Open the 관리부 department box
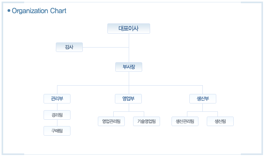 tap(57, 99)
